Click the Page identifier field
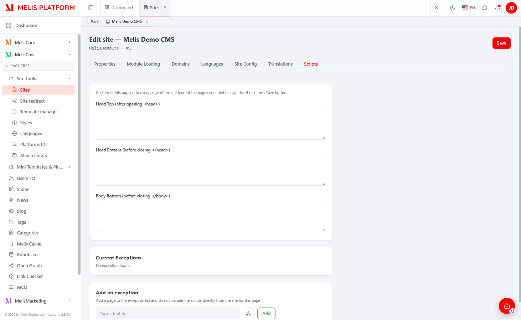This screenshot has width=521, height=320. coord(167,314)
